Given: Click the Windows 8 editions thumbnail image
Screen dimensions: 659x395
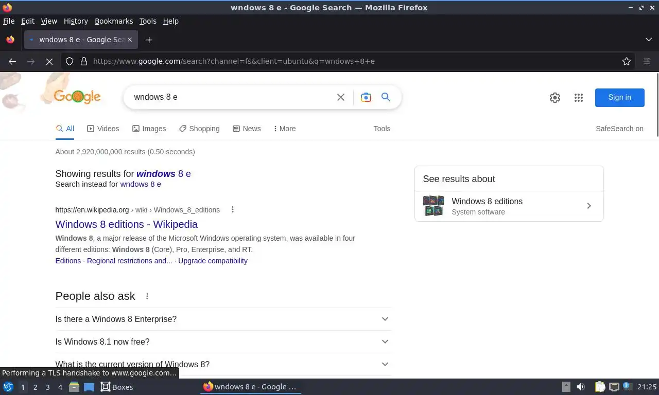Looking at the screenshot, I should pyautogui.click(x=433, y=206).
